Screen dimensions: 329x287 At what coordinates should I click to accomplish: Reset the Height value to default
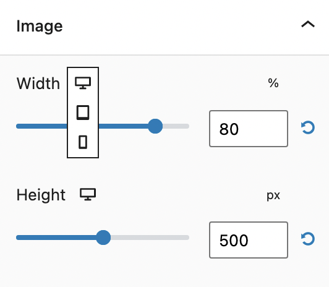308,239
